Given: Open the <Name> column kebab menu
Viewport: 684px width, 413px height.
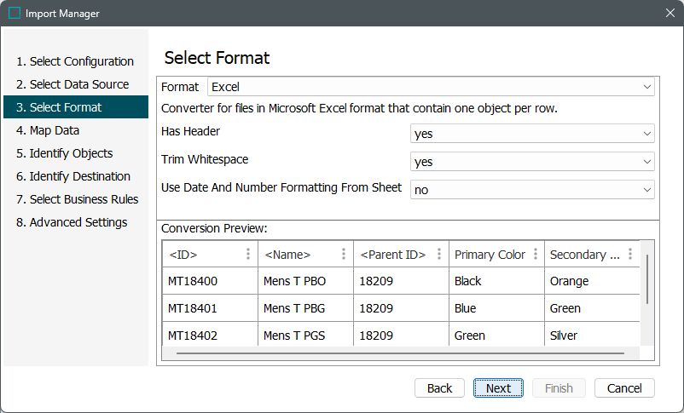Looking at the screenshot, I should coord(344,255).
